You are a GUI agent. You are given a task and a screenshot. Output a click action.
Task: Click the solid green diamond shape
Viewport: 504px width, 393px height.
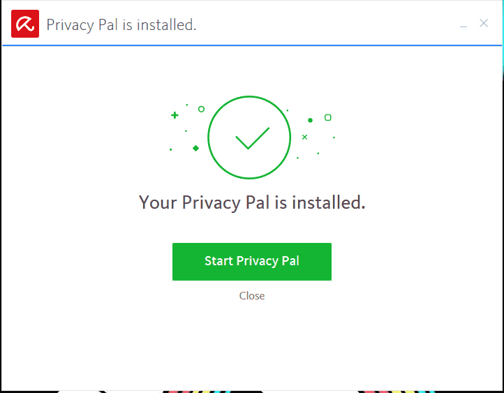pyautogui.click(x=195, y=148)
